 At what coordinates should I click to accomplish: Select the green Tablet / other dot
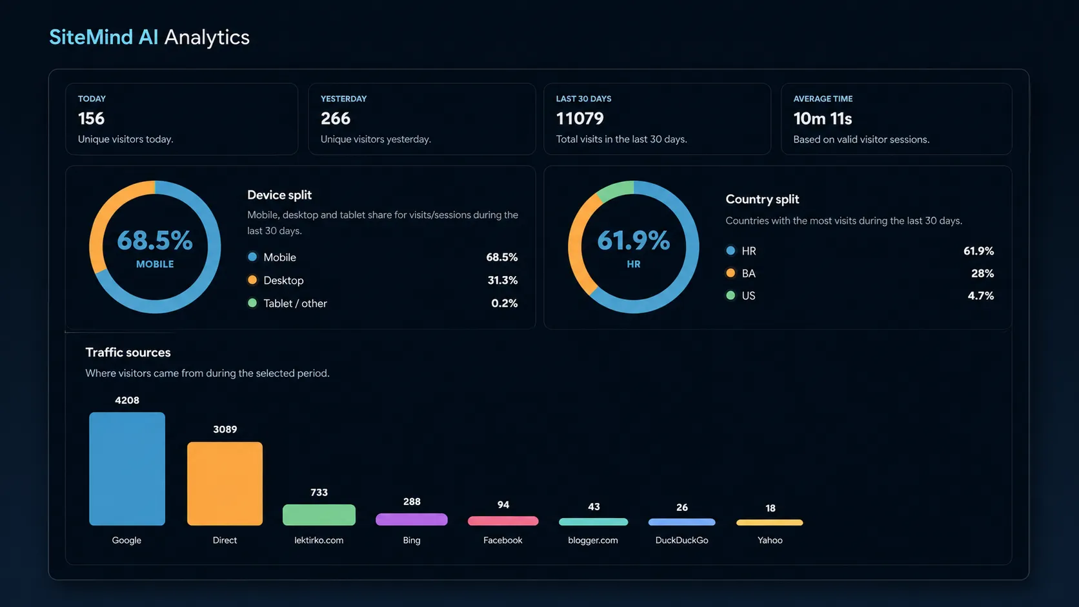(x=252, y=303)
